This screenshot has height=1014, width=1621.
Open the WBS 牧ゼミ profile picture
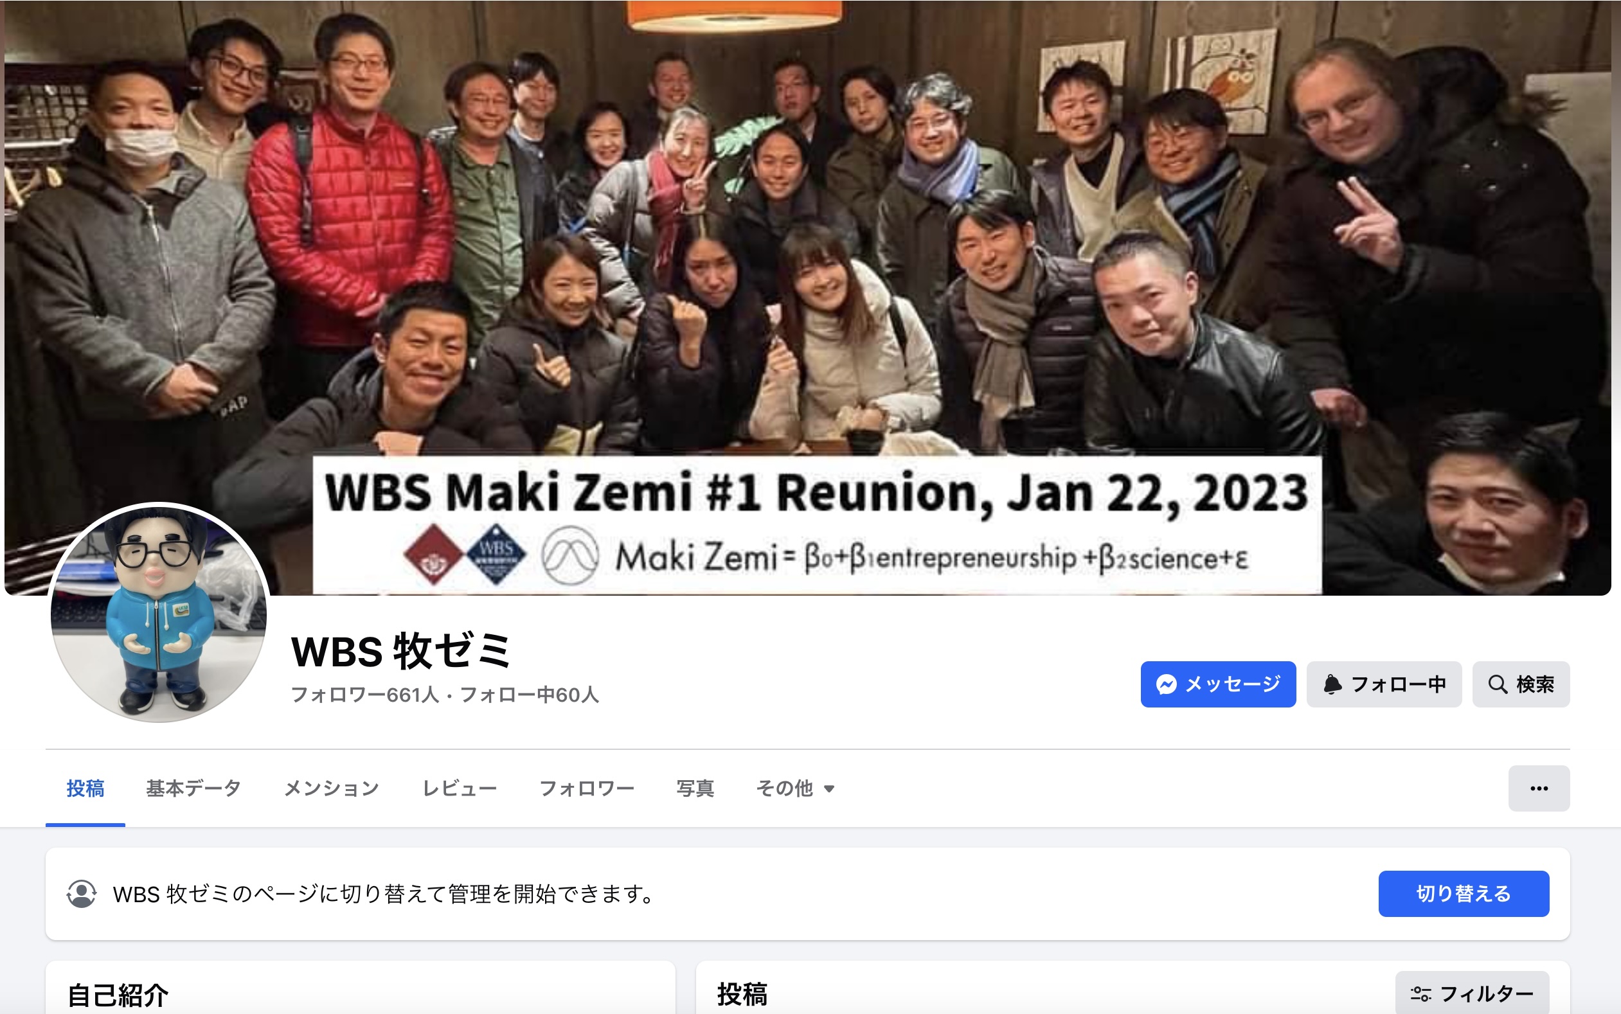point(159,612)
